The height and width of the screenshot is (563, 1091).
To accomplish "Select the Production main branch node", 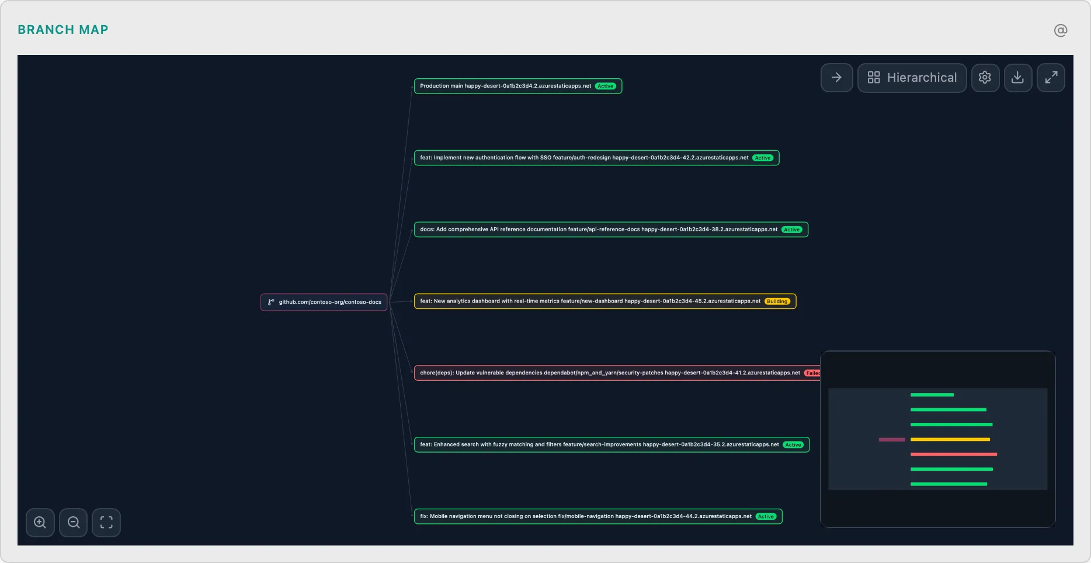I will pyautogui.click(x=506, y=86).
